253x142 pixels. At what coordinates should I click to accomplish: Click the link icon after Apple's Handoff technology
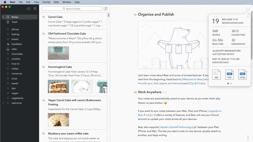coord(195,127)
